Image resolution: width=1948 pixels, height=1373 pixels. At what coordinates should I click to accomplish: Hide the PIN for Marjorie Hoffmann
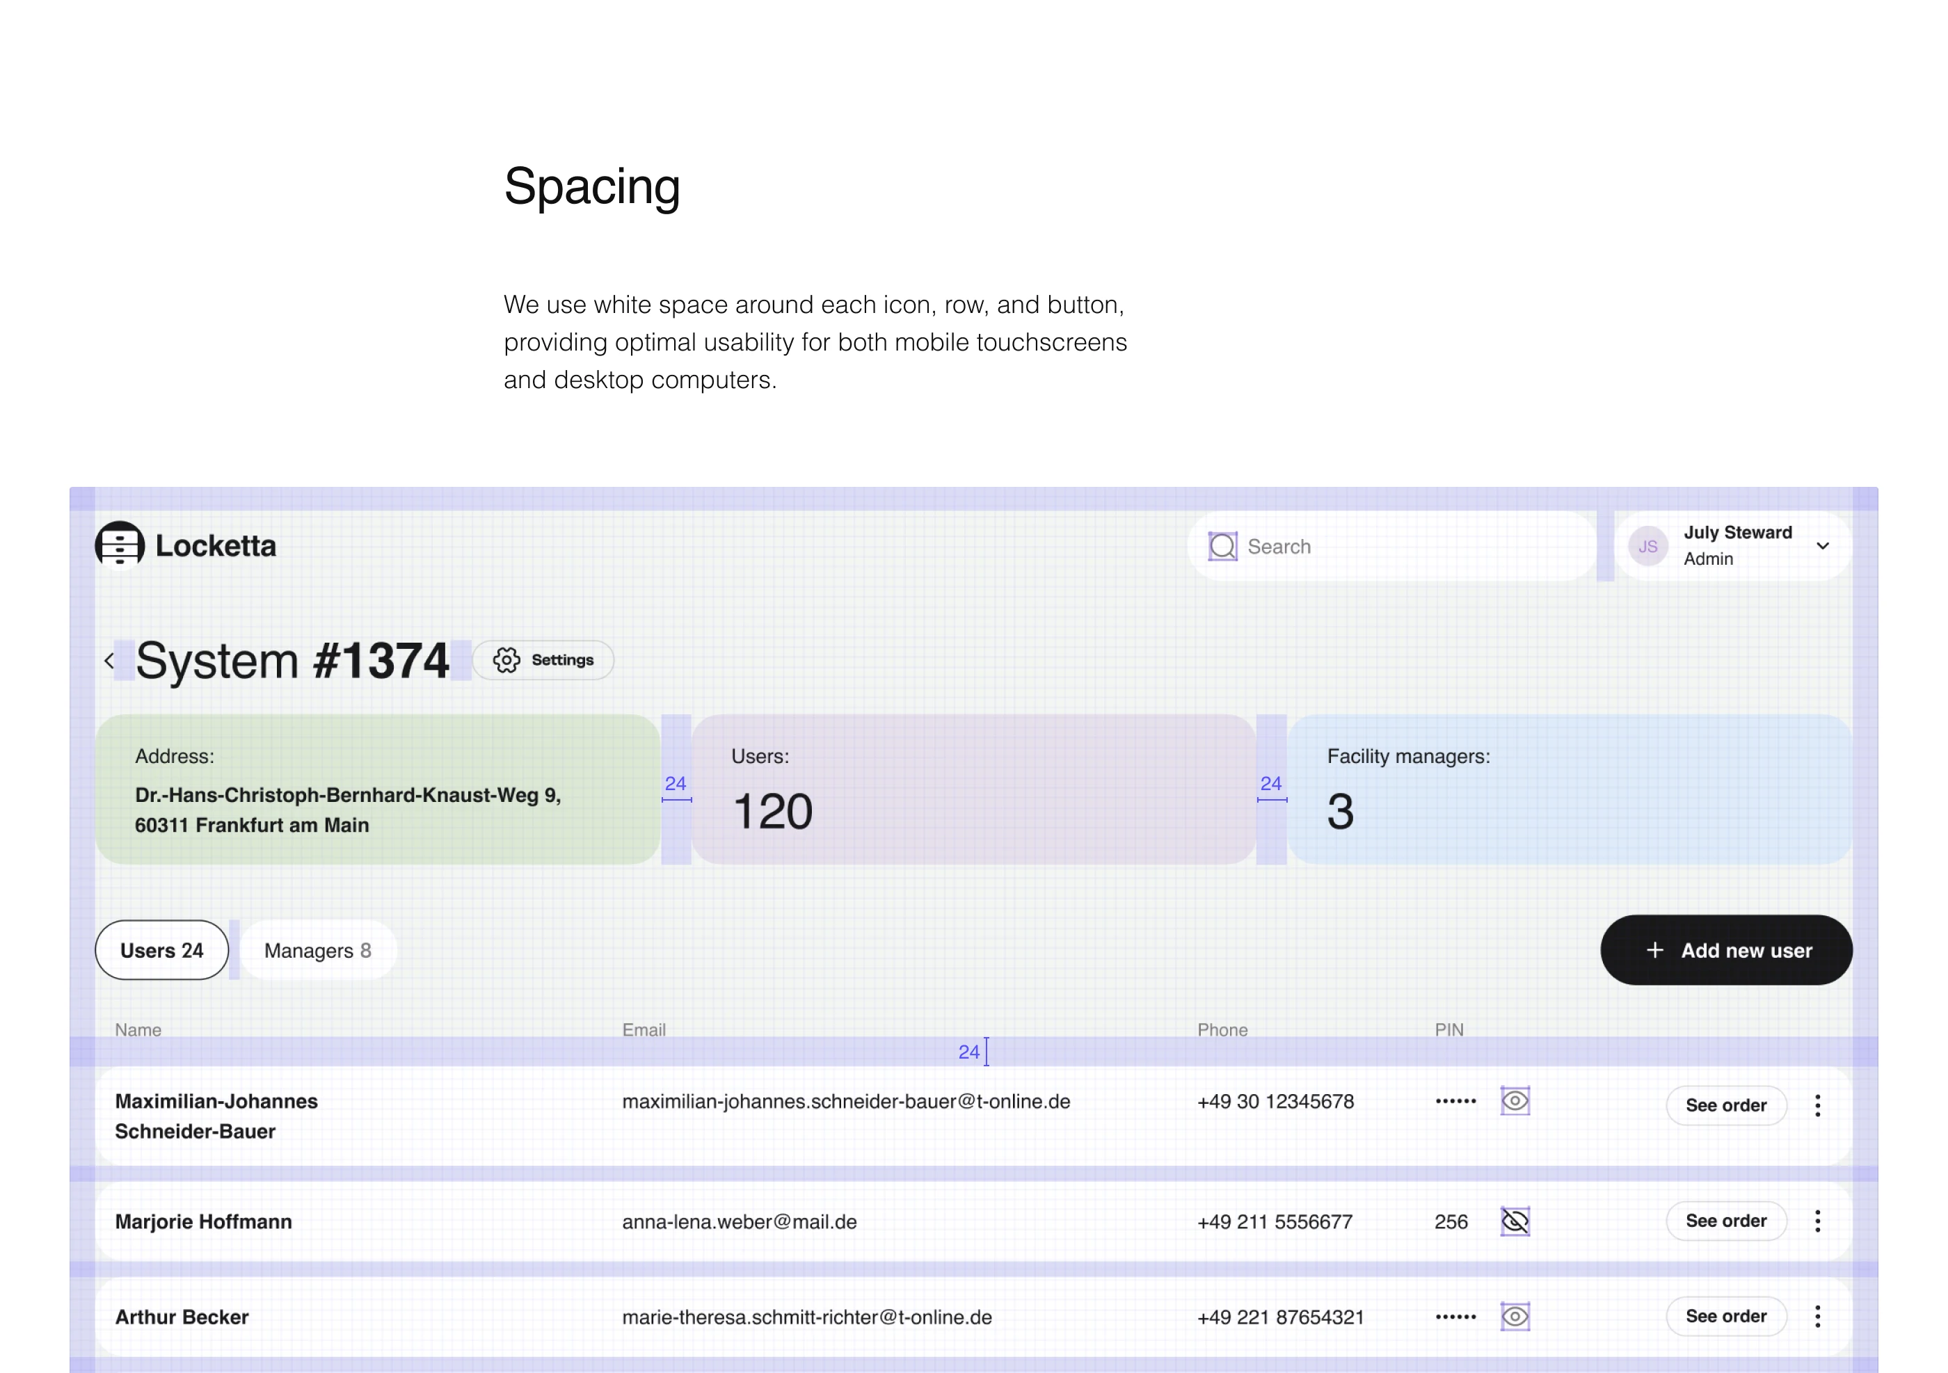coord(1515,1221)
